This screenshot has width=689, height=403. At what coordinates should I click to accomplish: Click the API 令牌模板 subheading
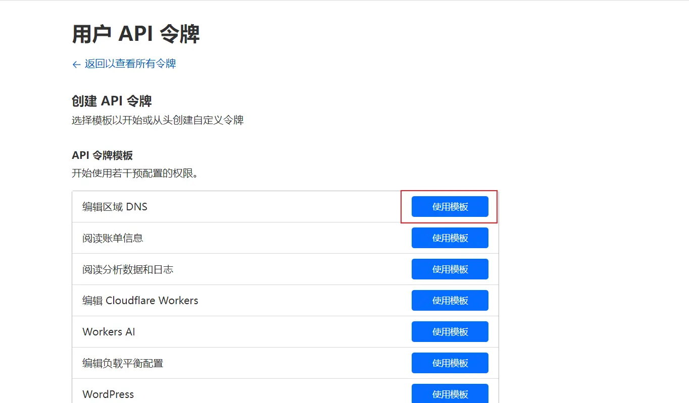pyautogui.click(x=102, y=155)
